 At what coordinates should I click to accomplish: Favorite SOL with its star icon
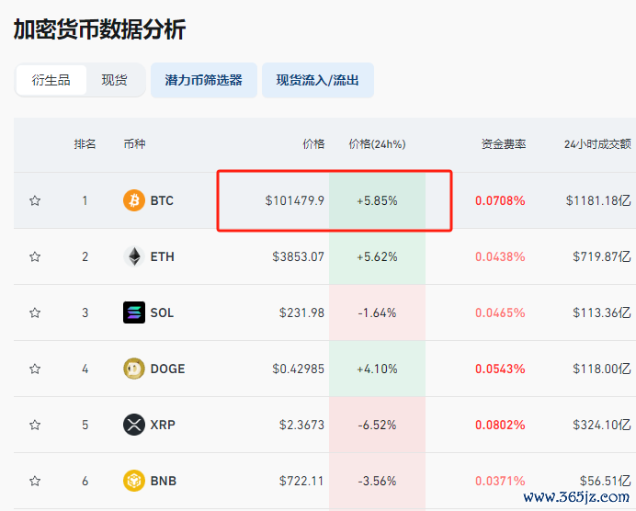pyautogui.click(x=35, y=312)
